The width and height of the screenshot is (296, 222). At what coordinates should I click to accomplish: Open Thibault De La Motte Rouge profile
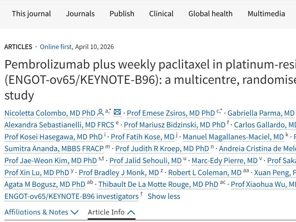158,184
